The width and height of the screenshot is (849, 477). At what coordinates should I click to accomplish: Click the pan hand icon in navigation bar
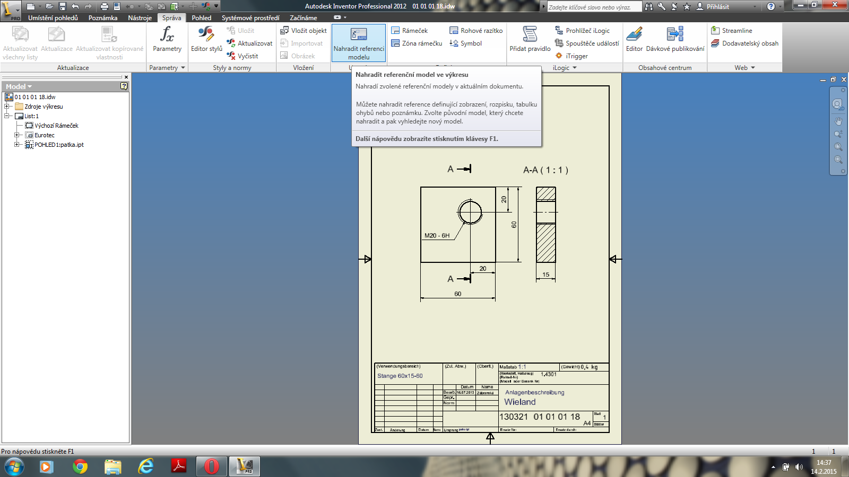838,121
